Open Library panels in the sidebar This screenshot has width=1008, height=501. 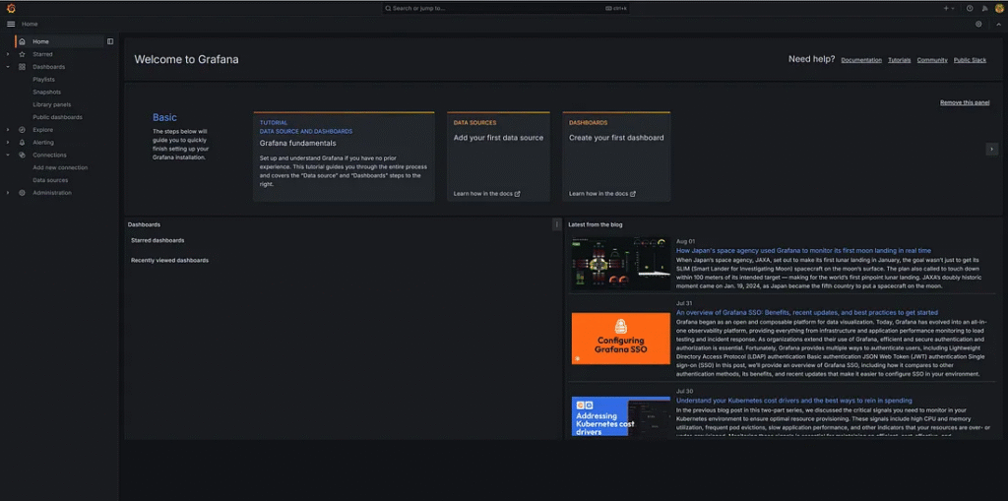[52, 104]
